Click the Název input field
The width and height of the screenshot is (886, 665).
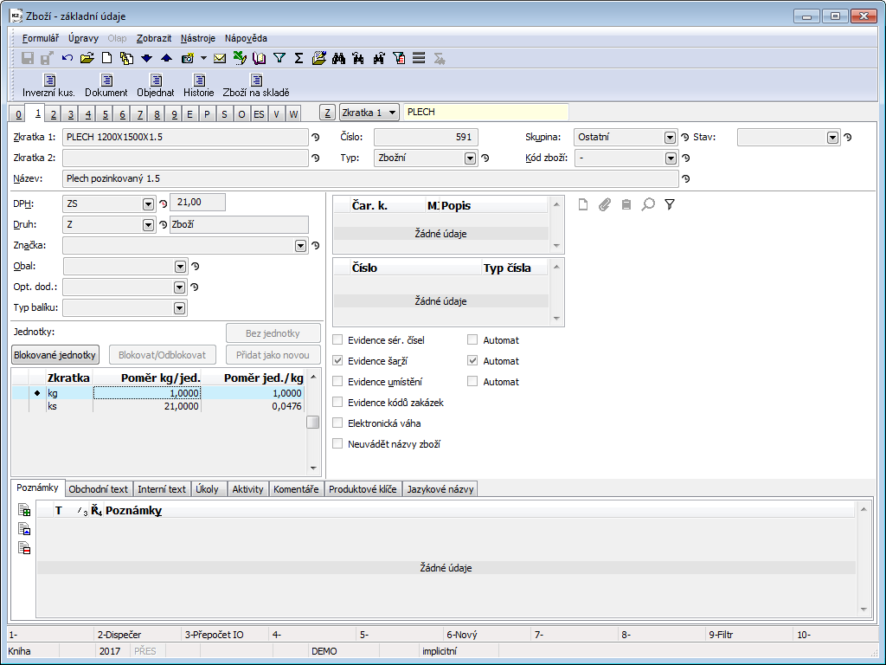370,178
